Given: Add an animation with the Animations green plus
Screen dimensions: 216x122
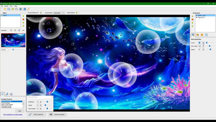Looking at the screenshot, I should 192,16.
